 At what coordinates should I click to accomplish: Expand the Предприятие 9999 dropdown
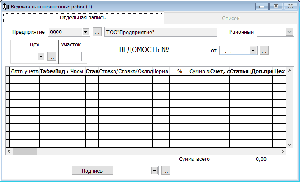click(x=85, y=32)
